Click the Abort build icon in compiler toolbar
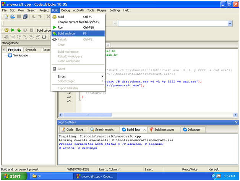 32,30
